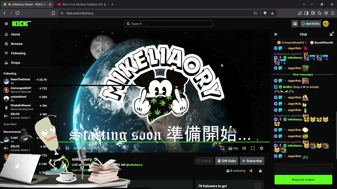Collapse the chat panel
The height and width of the screenshot is (189, 337).
(x=276, y=34)
